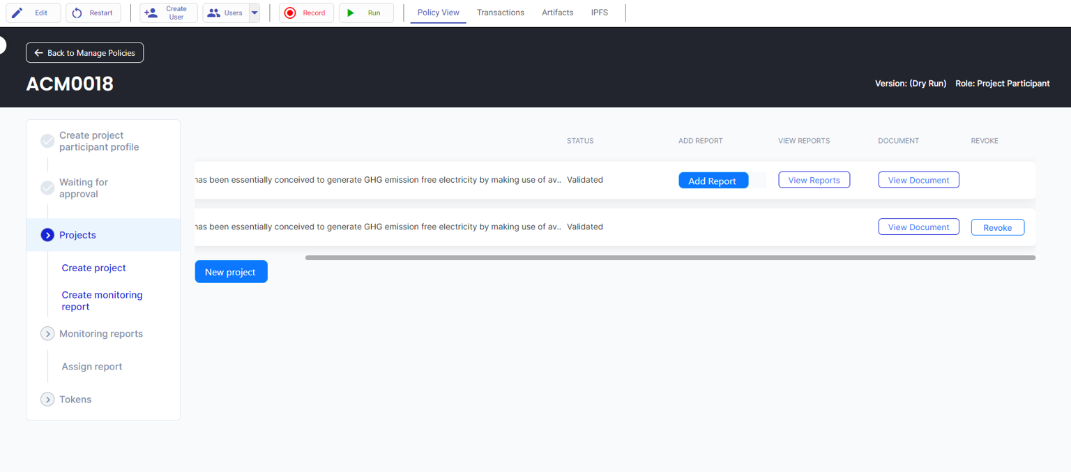Select the IPFS tab
The height and width of the screenshot is (472, 1071).
[599, 13]
